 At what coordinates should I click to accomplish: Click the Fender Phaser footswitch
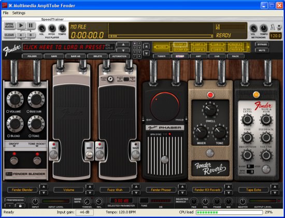click(x=165, y=159)
